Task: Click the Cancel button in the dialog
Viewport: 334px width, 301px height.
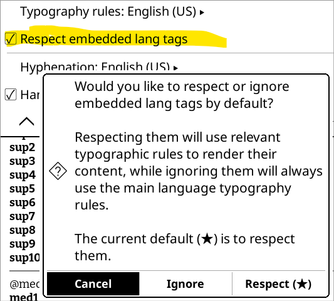Action: click(93, 283)
